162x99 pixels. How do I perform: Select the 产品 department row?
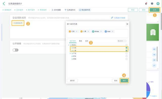click(98, 53)
